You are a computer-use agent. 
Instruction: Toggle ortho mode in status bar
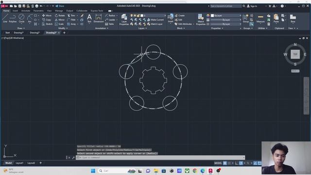[237, 163]
